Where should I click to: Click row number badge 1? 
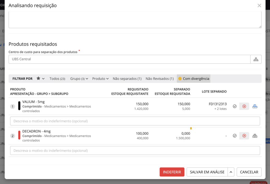tap(12, 107)
